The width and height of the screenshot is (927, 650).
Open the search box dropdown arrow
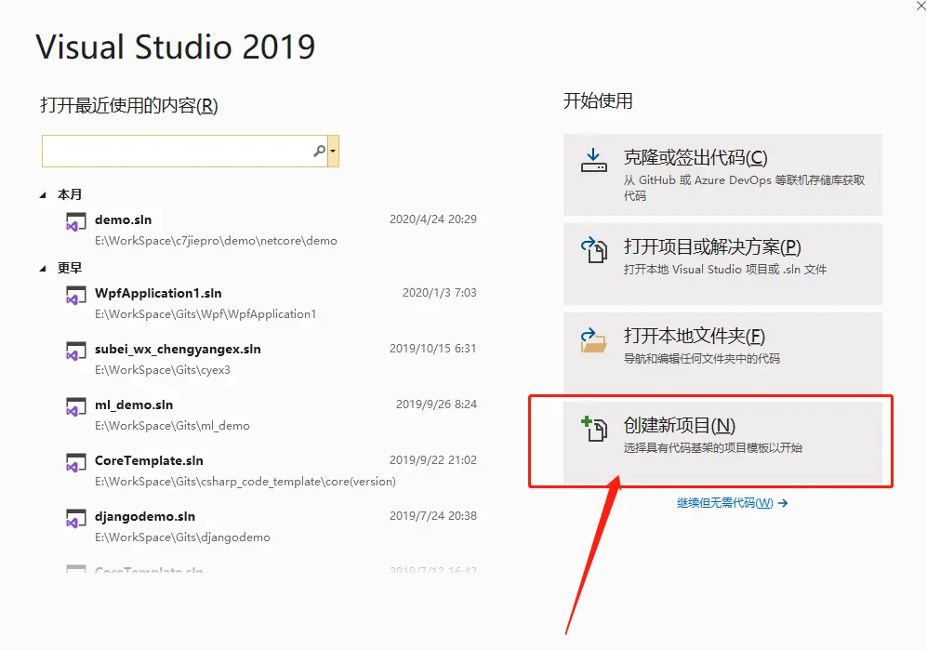334,152
